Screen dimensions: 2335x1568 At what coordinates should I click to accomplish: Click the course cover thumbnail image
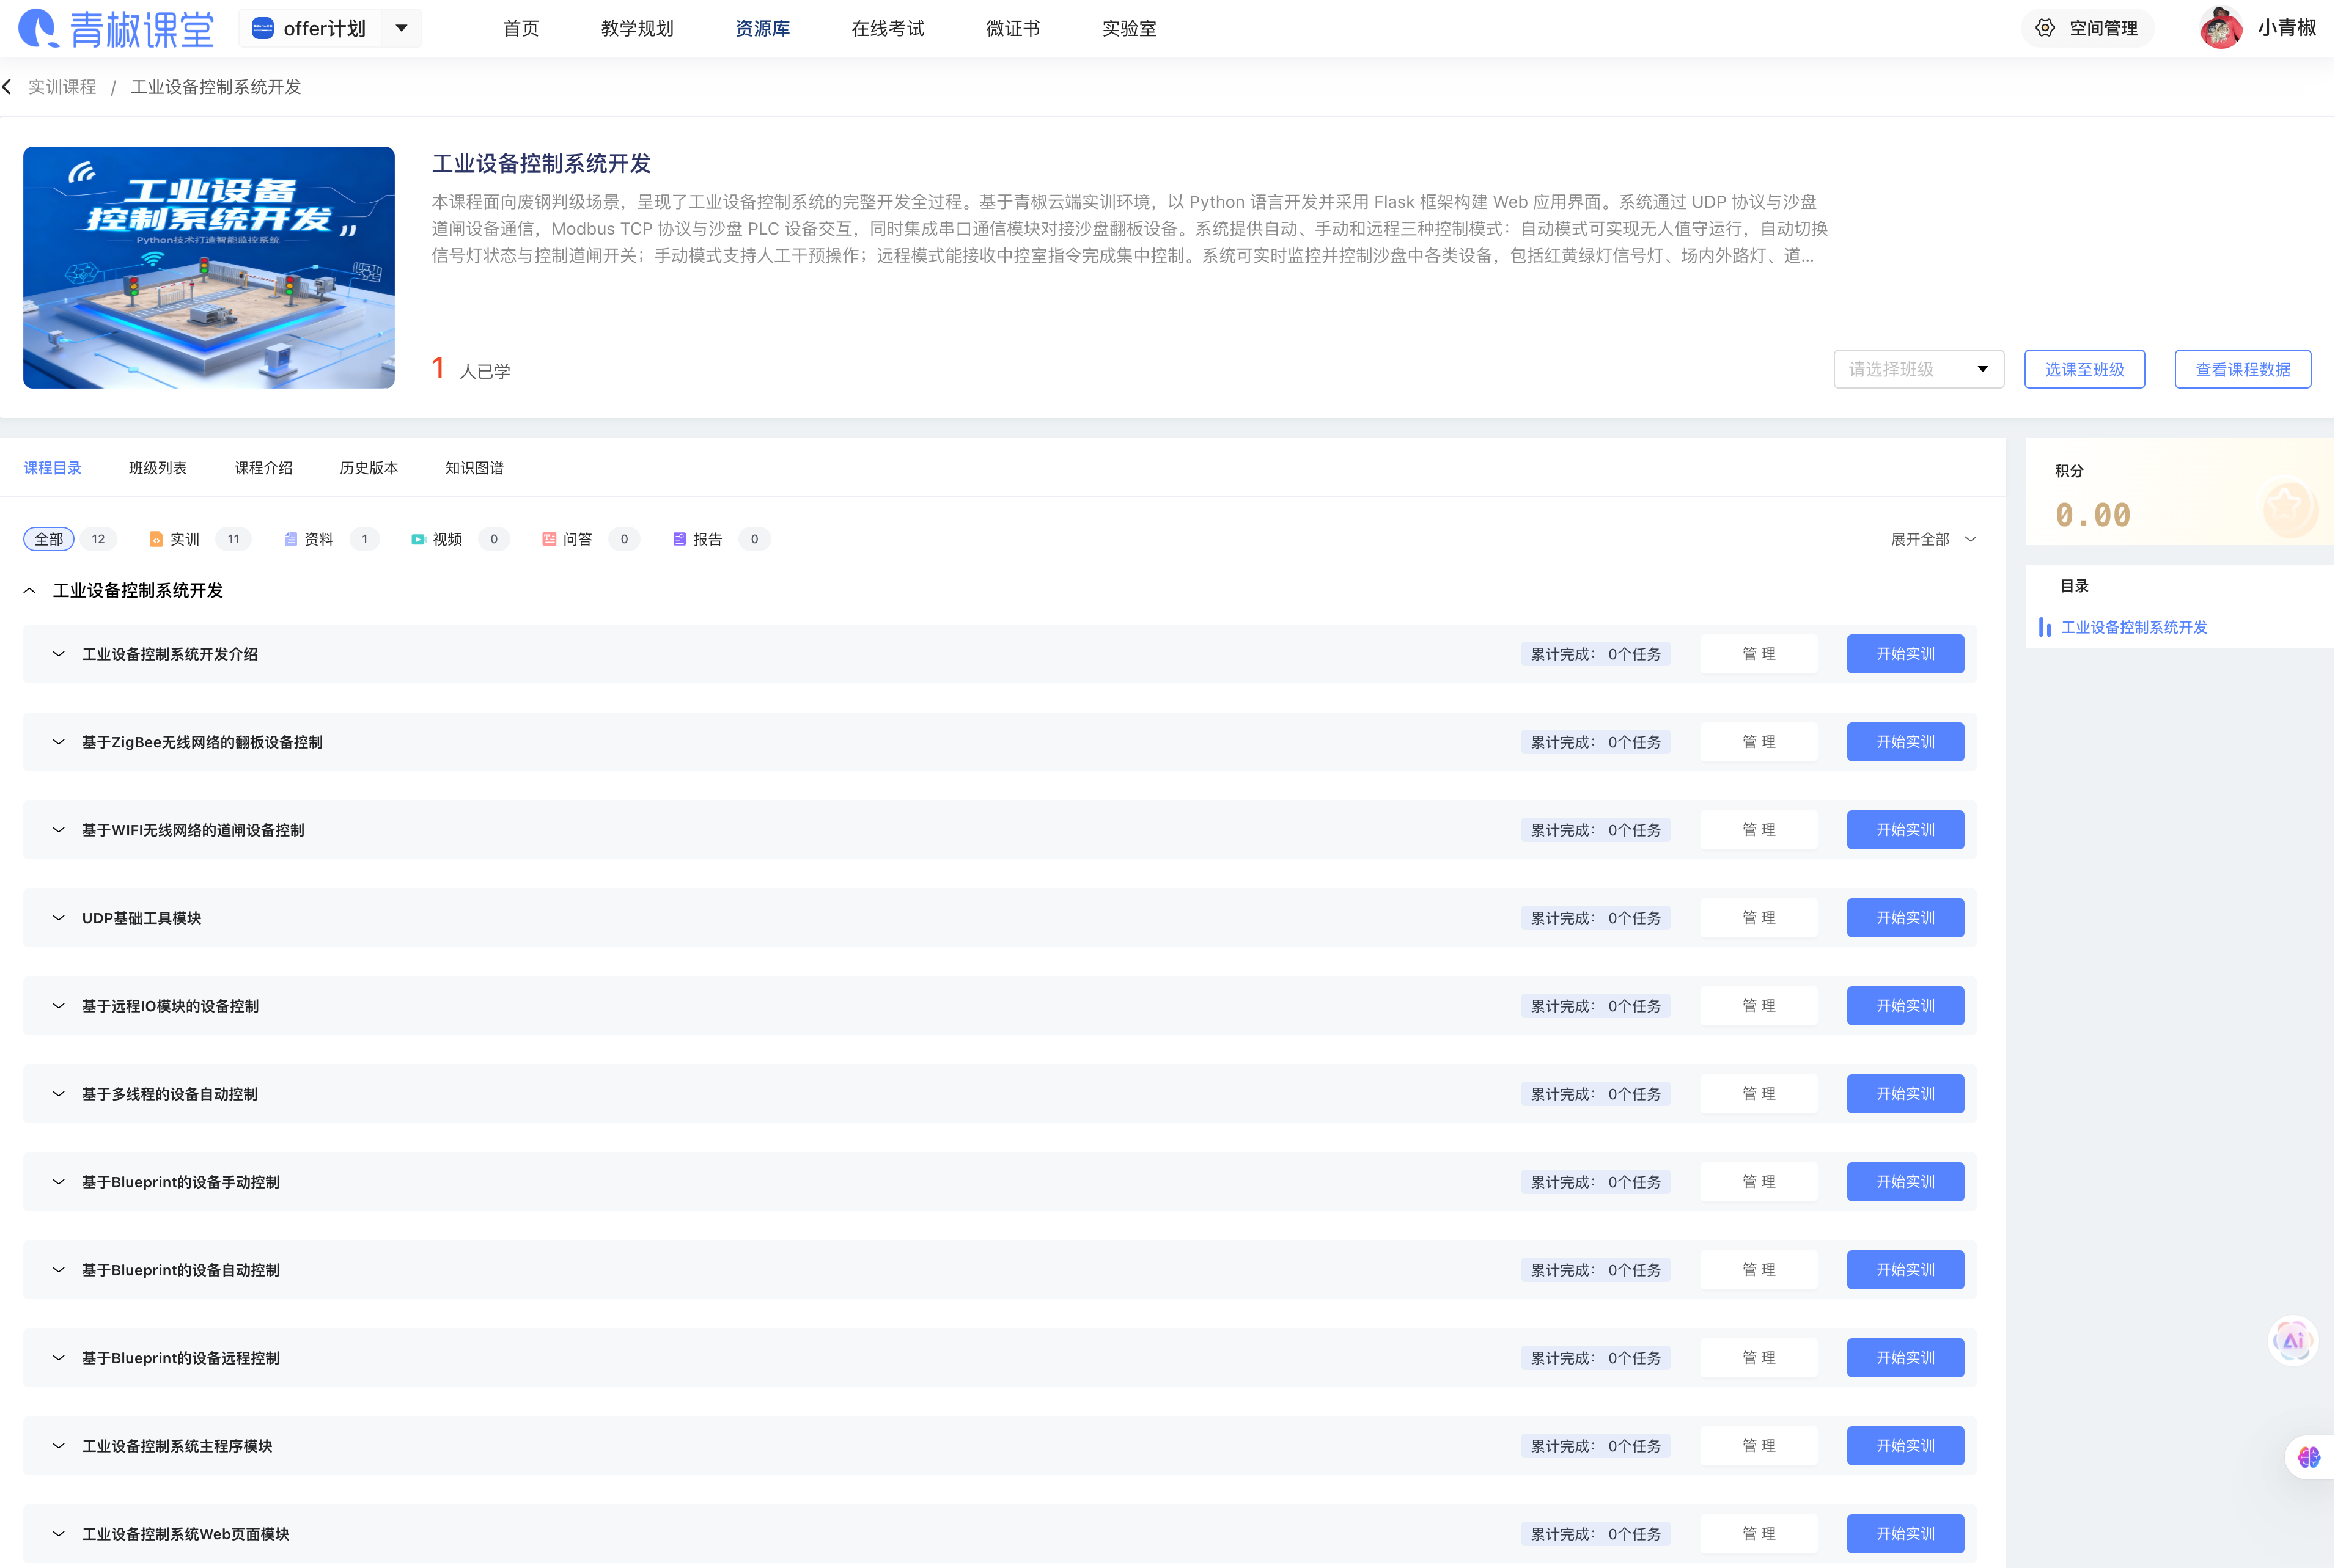[x=209, y=268]
